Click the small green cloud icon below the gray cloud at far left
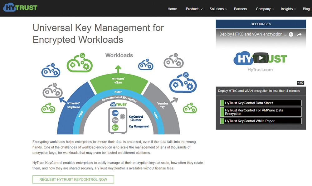312x186 pixels. [48, 108]
